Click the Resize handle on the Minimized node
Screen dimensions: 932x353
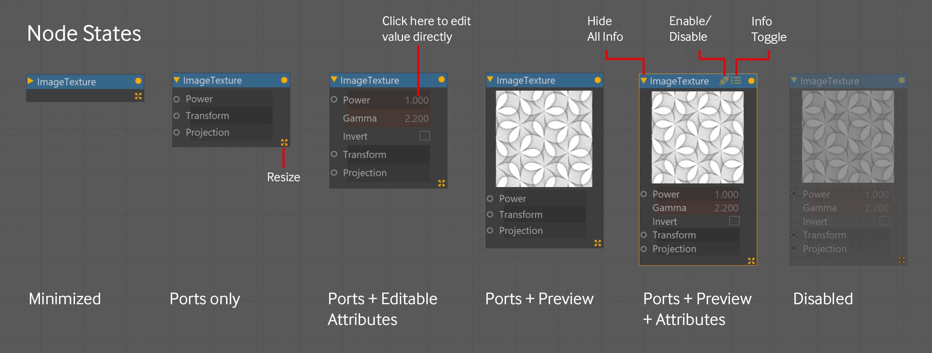(138, 96)
